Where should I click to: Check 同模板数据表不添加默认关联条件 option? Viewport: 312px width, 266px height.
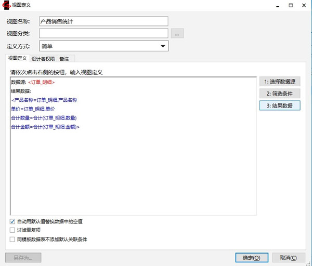pos(12,240)
